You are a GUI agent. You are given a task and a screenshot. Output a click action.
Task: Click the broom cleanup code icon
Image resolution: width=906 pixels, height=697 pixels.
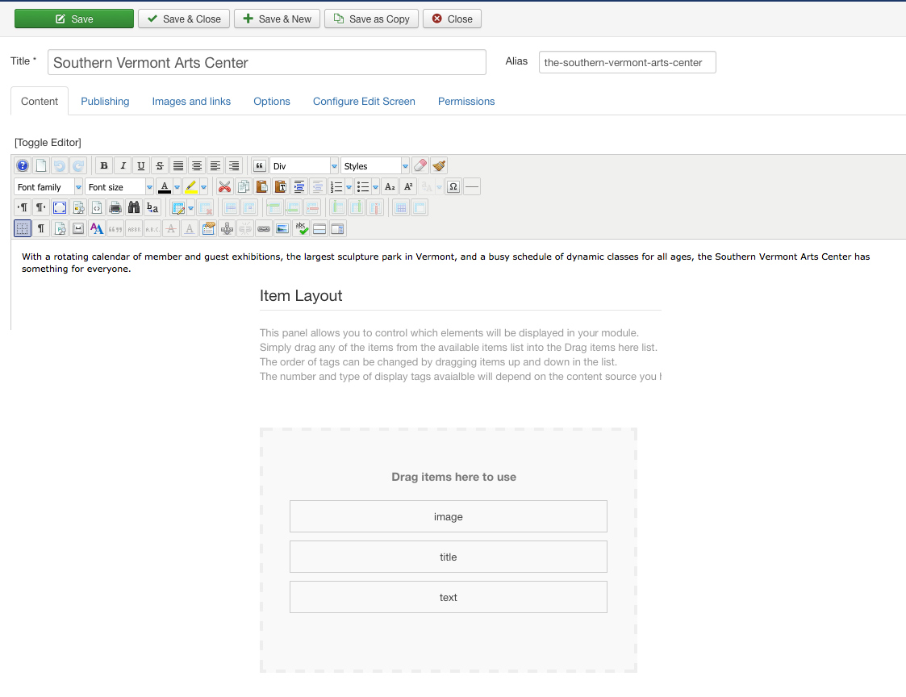(x=439, y=166)
